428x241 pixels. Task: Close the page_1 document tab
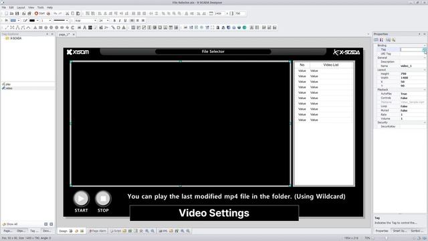point(74,35)
